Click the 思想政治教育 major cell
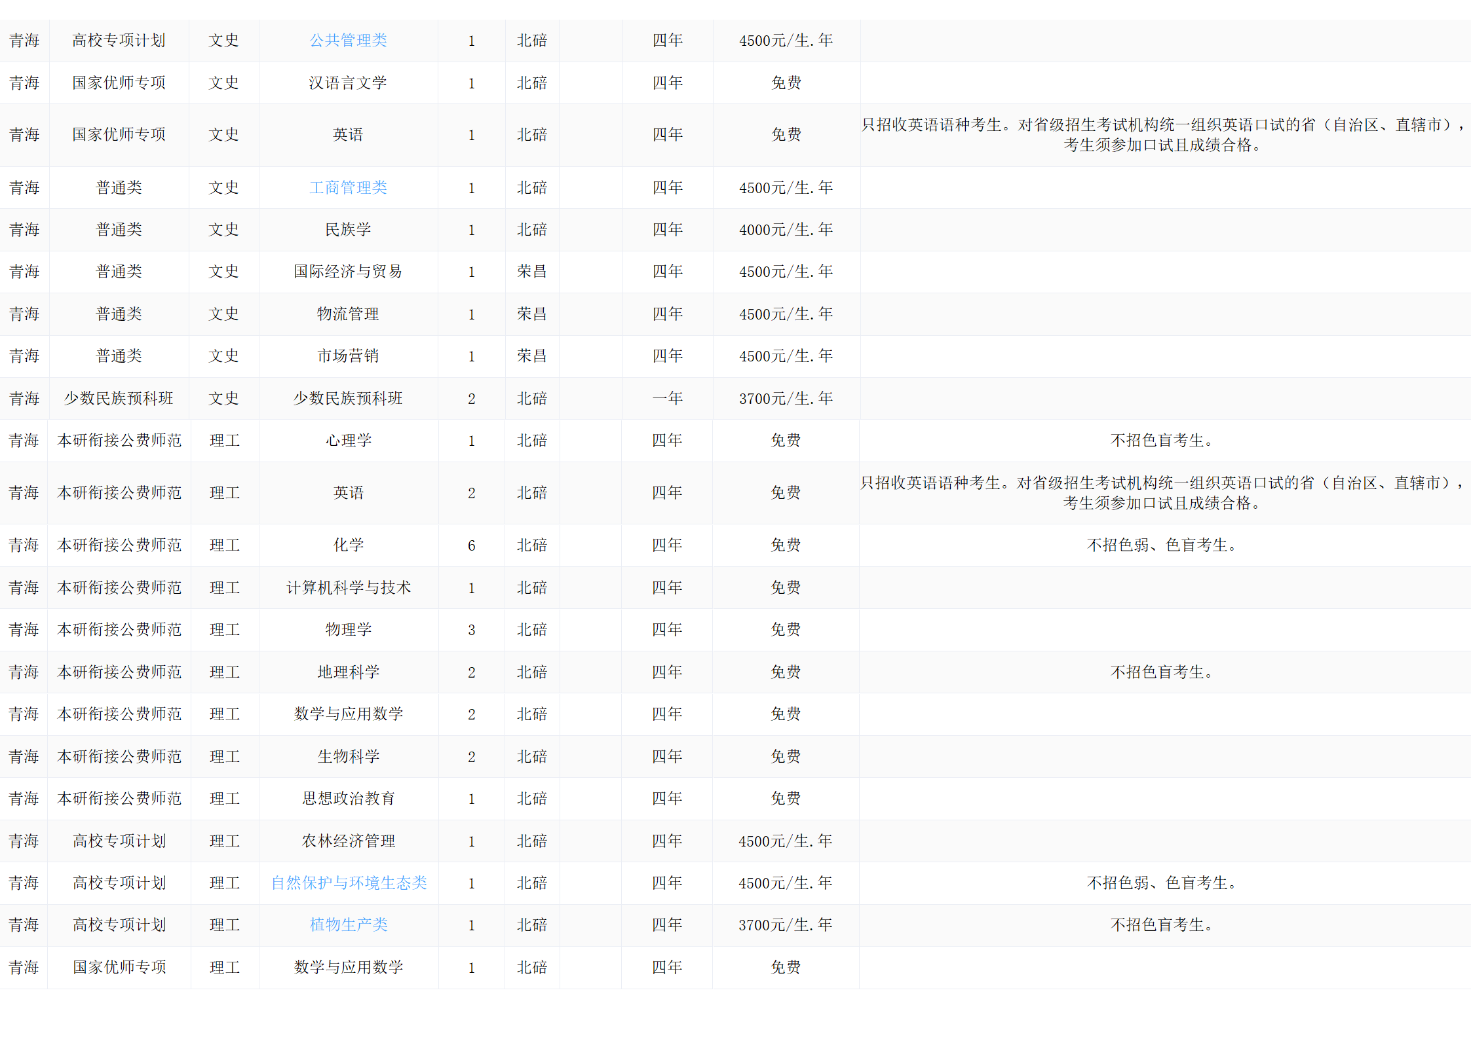Screen dimensions: 1471x1039 tap(349, 799)
